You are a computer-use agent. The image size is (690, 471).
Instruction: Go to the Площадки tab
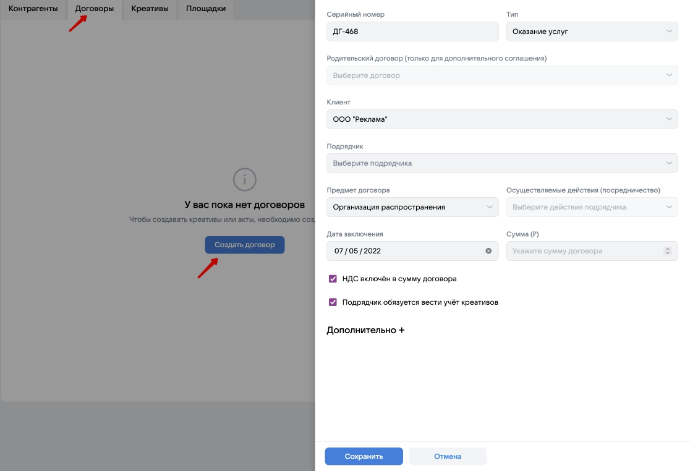pos(206,9)
